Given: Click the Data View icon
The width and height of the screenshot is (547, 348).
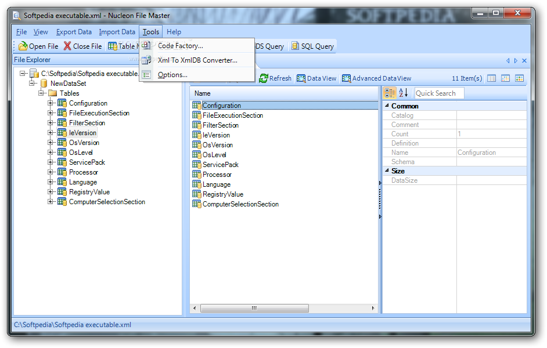Looking at the screenshot, I should pos(301,78).
